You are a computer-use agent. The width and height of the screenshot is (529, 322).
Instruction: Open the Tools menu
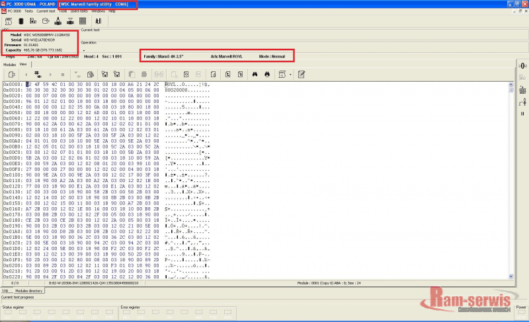[62, 11]
